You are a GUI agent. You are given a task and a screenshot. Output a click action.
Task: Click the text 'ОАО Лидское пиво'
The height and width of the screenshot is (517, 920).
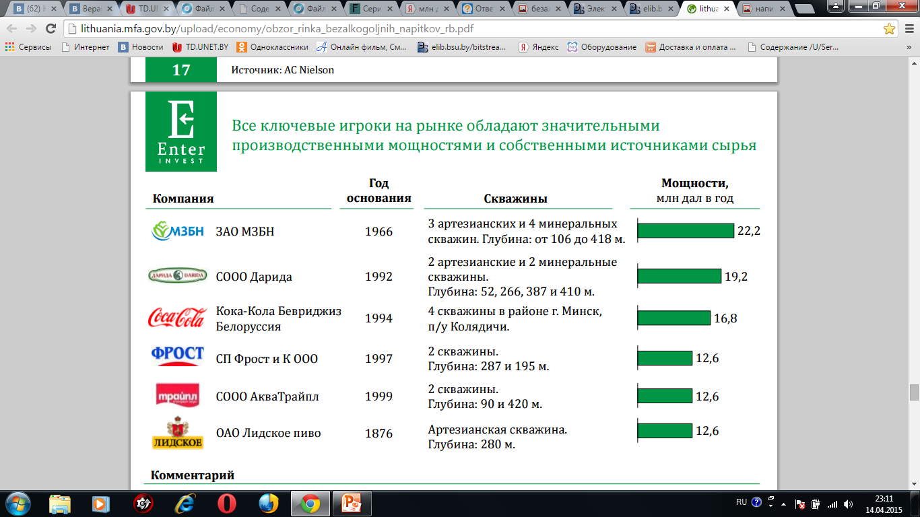pyautogui.click(x=268, y=433)
